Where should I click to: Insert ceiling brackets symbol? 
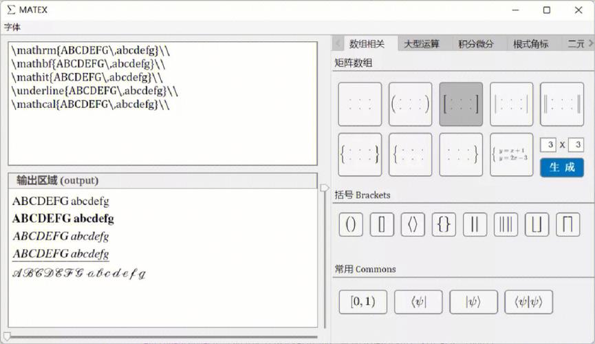568,224
